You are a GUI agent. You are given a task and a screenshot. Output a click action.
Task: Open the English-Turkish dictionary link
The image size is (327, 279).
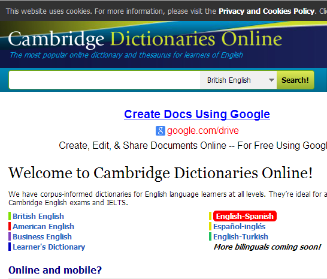click(x=241, y=237)
